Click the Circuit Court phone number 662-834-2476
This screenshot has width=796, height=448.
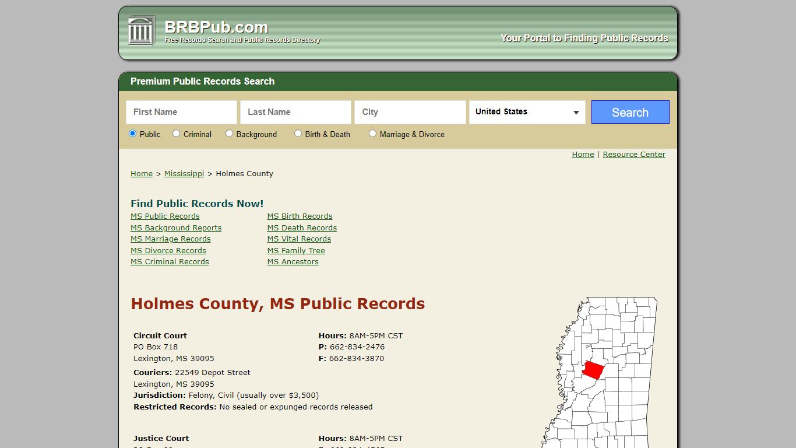357,347
